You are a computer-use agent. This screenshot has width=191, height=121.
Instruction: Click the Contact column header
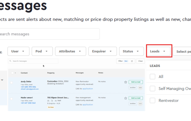pyautogui.click(x=24, y=73)
